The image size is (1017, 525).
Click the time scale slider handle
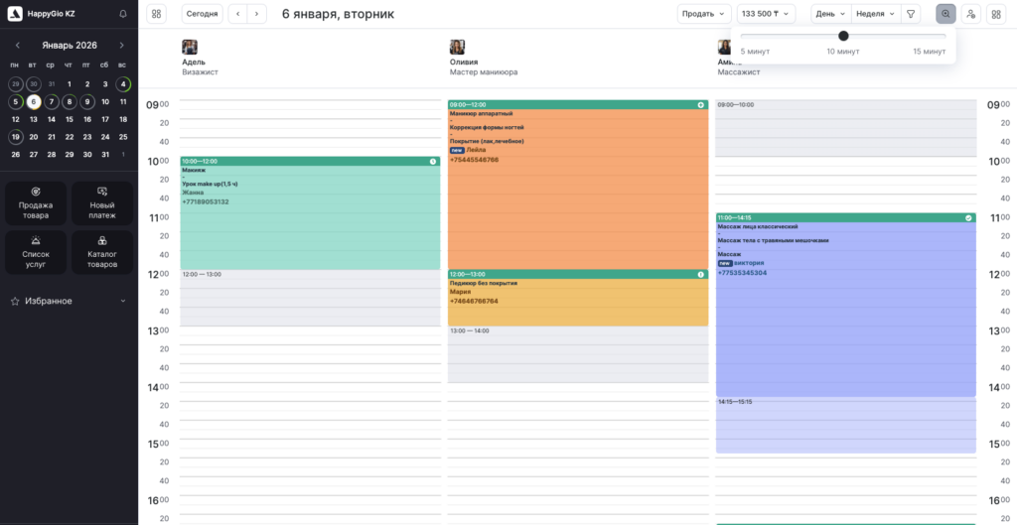click(843, 36)
